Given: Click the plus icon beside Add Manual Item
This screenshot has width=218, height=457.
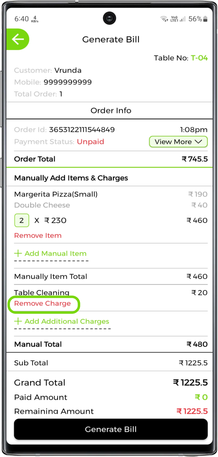Looking at the screenshot, I should click(x=18, y=253).
